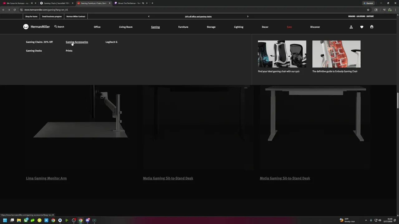
Task: Click Shop for home tab
Action: 31,16
